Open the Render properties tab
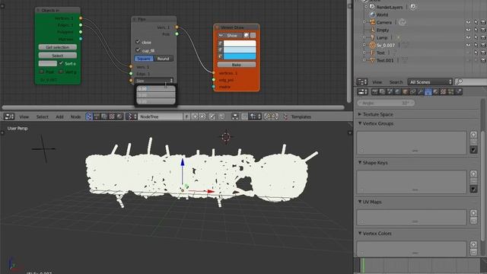487x274 pixels. click(x=374, y=91)
